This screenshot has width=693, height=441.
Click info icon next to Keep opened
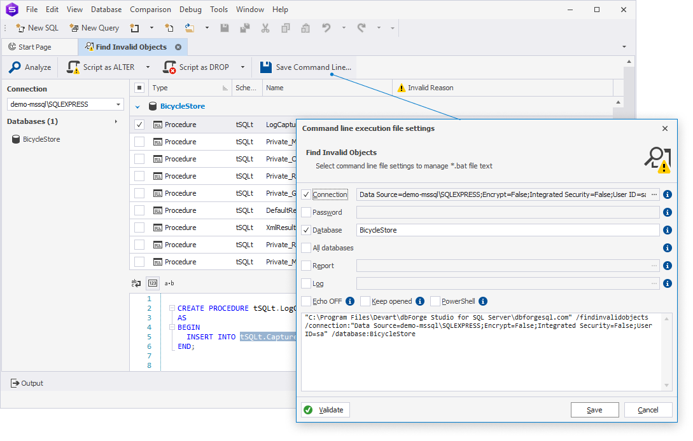click(x=420, y=301)
